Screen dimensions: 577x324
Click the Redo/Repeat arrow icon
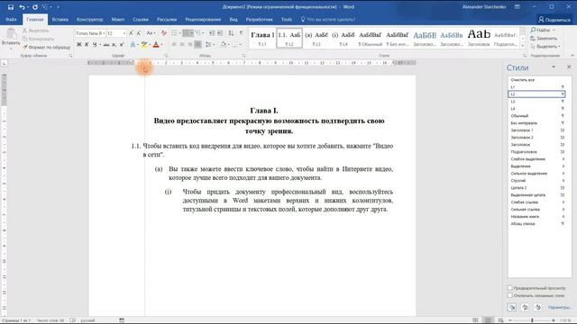pyautogui.click(x=35, y=7)
